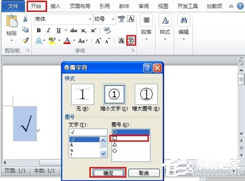Switch to the References tab
Image resolution: width=245 pixels, height=181 pixels.
coord(105,6)
